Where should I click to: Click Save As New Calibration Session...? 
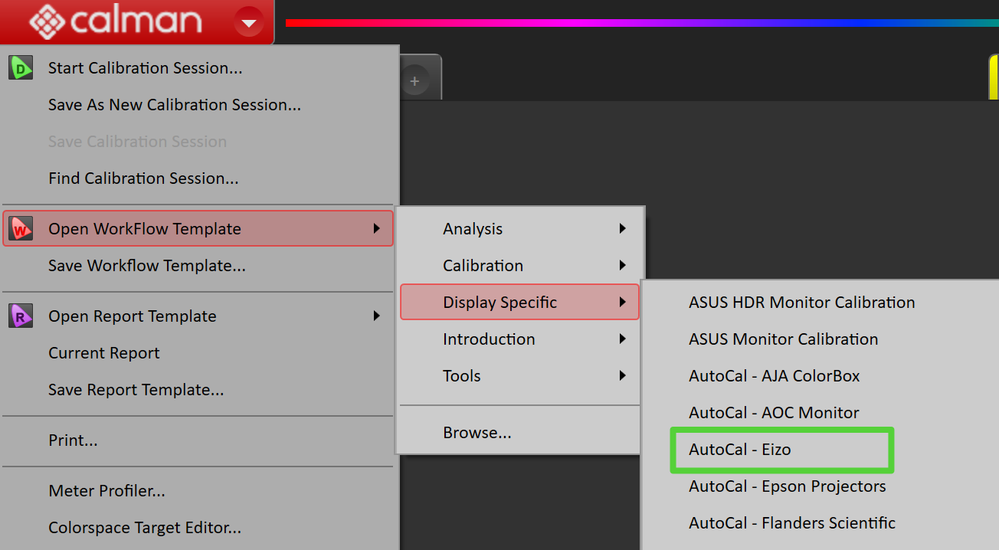174,105
